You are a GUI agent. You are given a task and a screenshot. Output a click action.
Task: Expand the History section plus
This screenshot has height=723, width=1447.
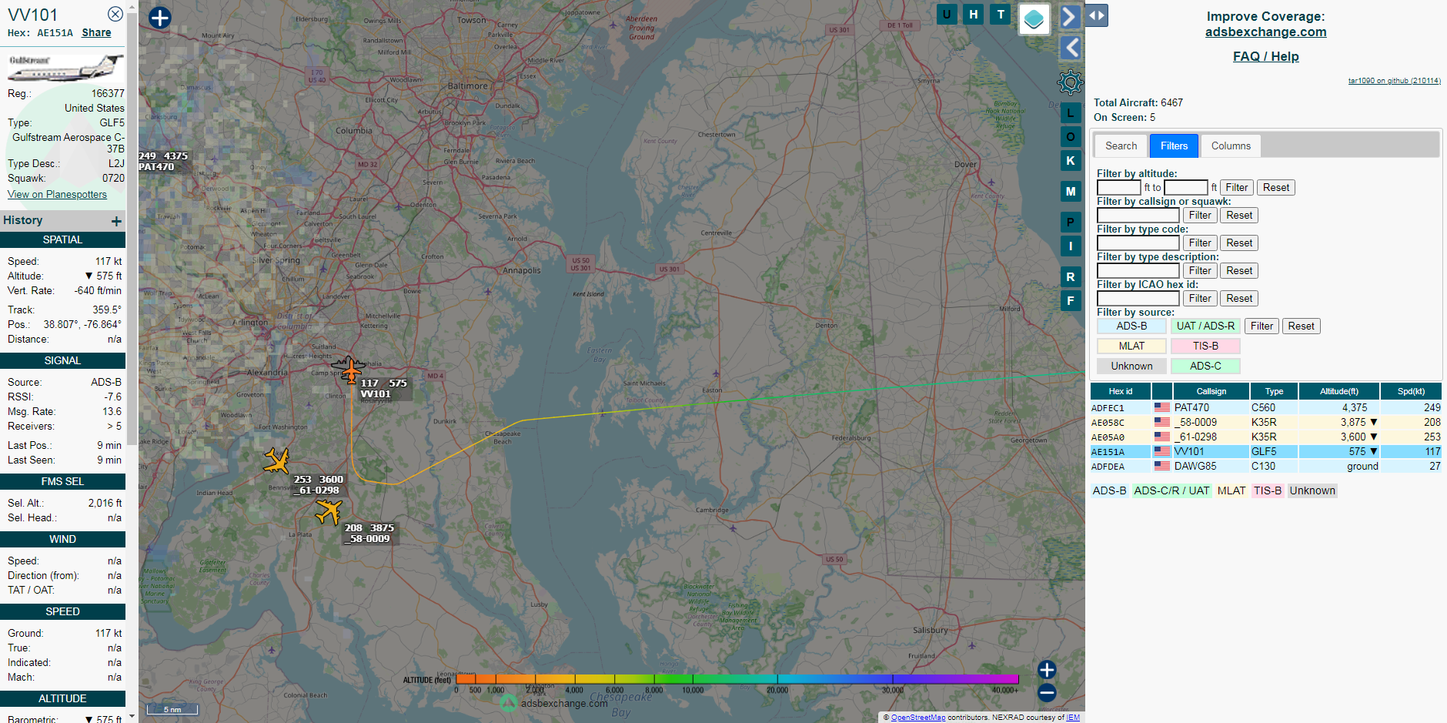[116, 222]
